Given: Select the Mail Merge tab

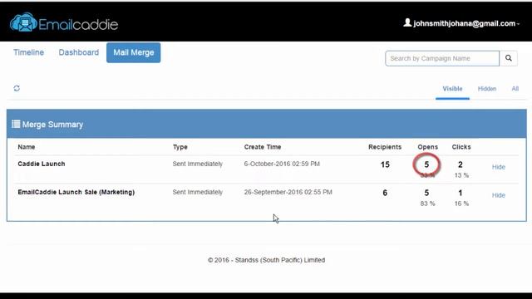Looking at the screenshot, I should tap(133, 52).
